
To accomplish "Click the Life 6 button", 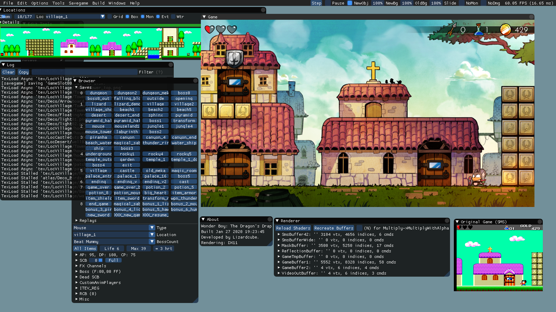I will (112, 249).
